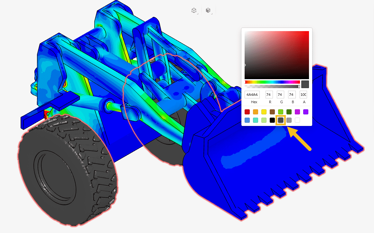This screenshot has height=233, width=374.
Task: Choose the black preset color swatch
Action: 272,120
